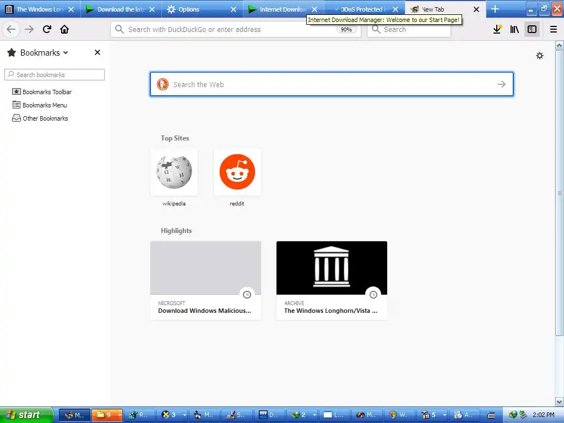The height and width of the screenshot is (423, 564).
Task: Focus the Search bookmarks field
Action: click(x=55, y=74)
